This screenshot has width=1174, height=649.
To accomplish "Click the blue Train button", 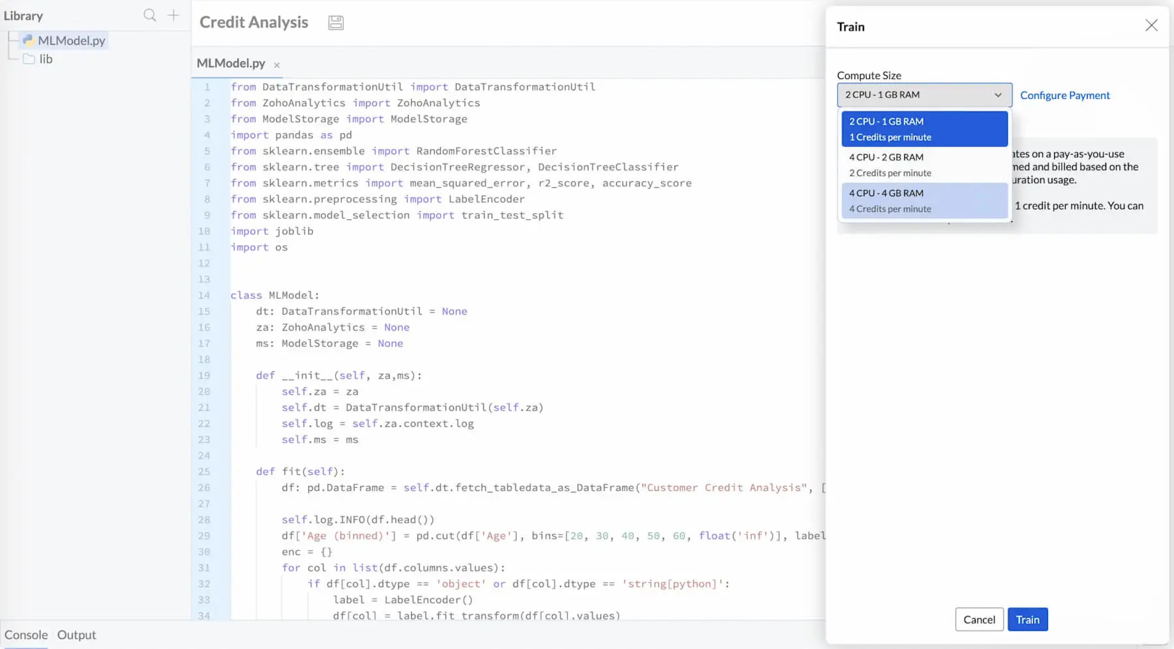I will click(x=1027, y=620).
